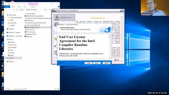Image resolution: width=169 pixels, height=95 pixels.
Task: Select dotNetFx40_Full_x86_x64.exe file
Action: coord(35,16)
